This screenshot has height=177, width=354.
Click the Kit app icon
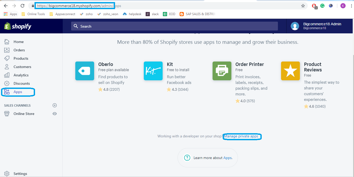tap(153, 71)
